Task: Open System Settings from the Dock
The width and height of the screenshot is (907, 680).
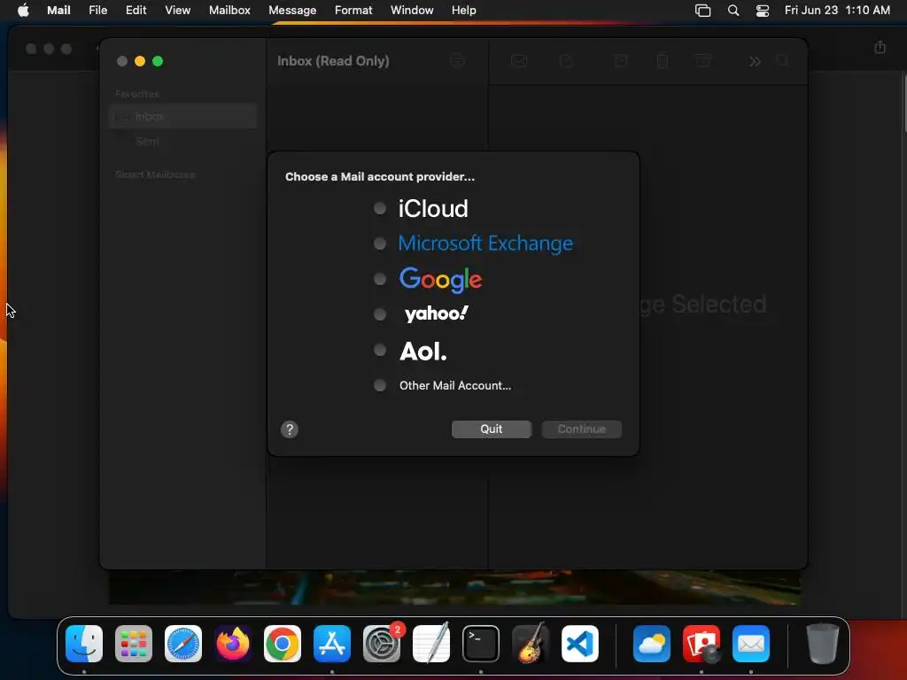Action: coord(382,644)
